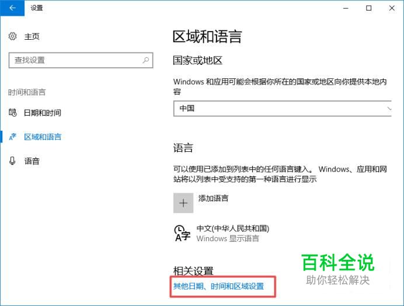Click the 添加语言 label
Viewport: 404px width, 306px height.
point(213,198)
